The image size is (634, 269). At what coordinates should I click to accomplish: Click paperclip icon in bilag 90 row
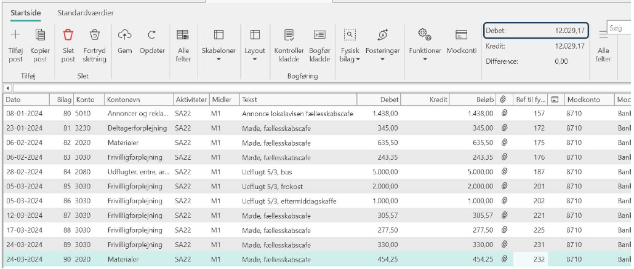pos(504,259)
